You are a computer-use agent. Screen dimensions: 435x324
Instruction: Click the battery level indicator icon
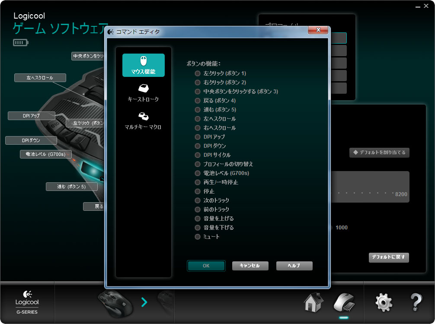(x=20, y=42)
